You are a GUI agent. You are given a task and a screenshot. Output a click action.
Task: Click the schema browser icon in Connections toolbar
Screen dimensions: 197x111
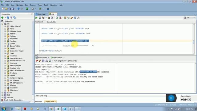pos(14,18)
